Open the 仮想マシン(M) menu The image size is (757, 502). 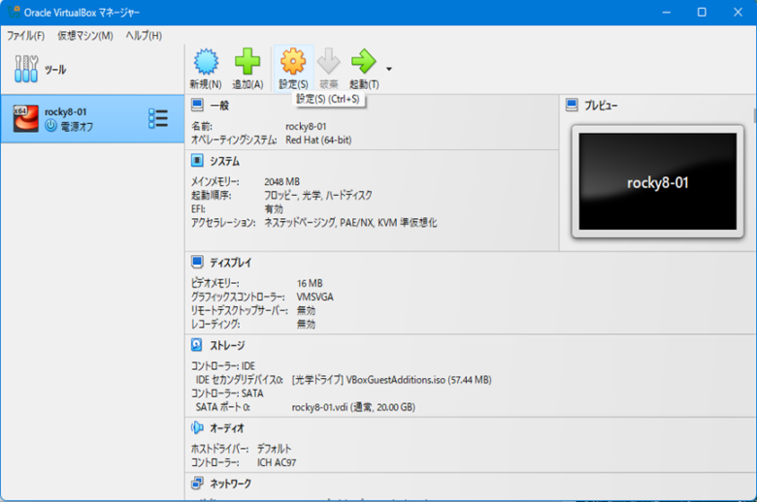tap(85, 36)
